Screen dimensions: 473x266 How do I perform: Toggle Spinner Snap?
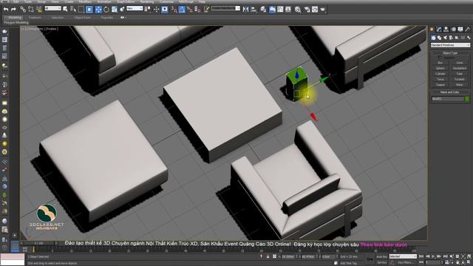coord(197,10)
